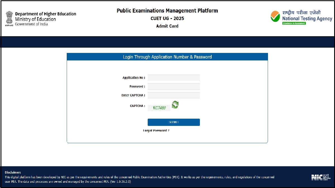This screenshot has width=335, height=188.
Task: Click the CUET UG - 2025 heading
Action: [x=167, y=19]
